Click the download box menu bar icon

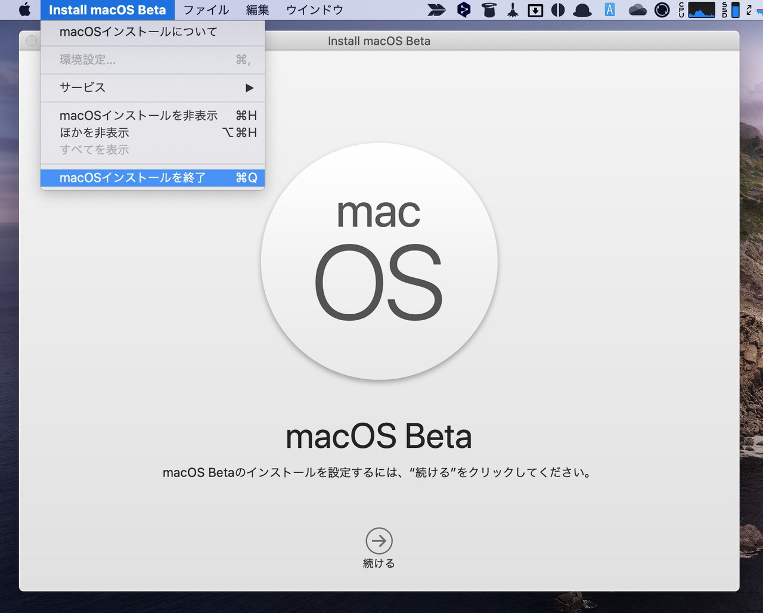pos(535,10)
